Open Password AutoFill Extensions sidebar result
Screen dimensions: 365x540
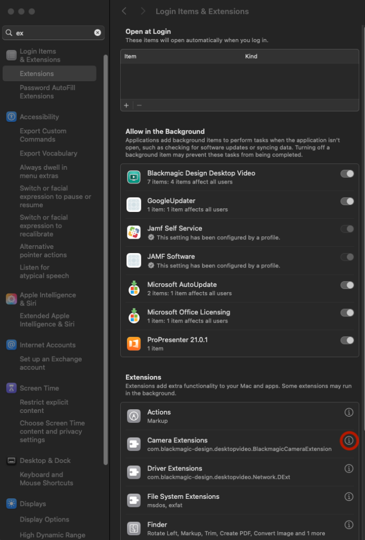pos(47,92)
